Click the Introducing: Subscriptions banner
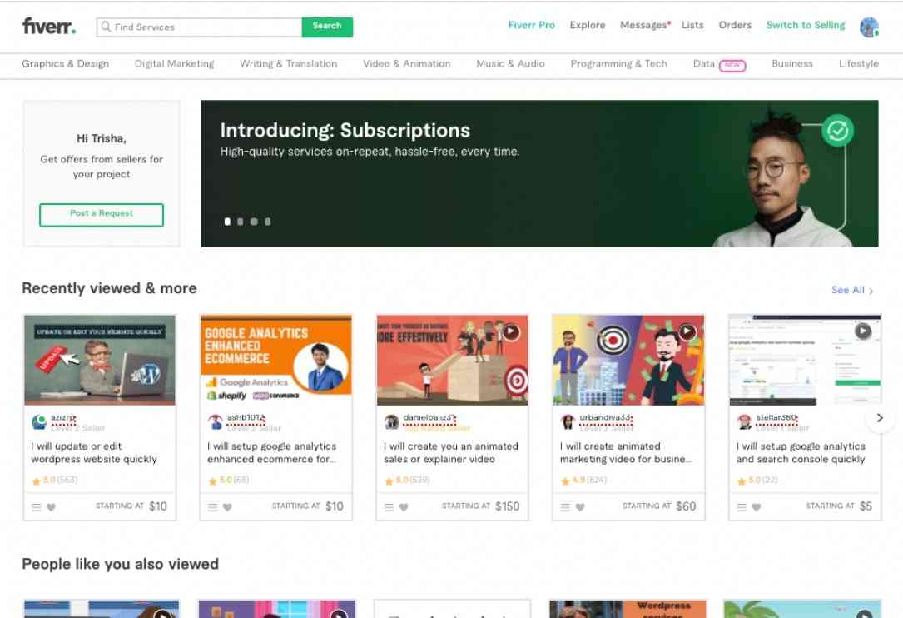The image size is (903, 618). pyautogui.click(x=539, y=173)
